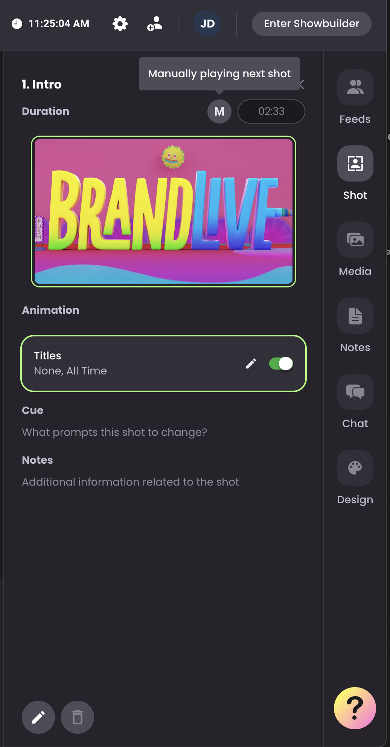
Task: Click the add presenter person icon
Action: (154, 24)
